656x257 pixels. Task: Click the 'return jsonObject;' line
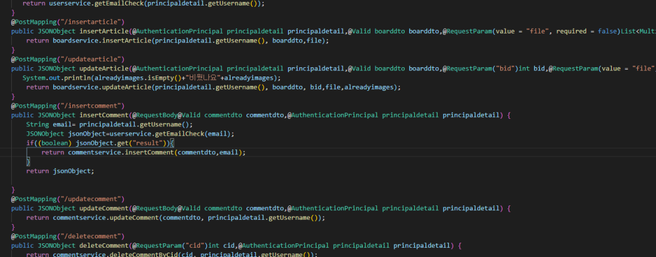[x=60, y=171]
